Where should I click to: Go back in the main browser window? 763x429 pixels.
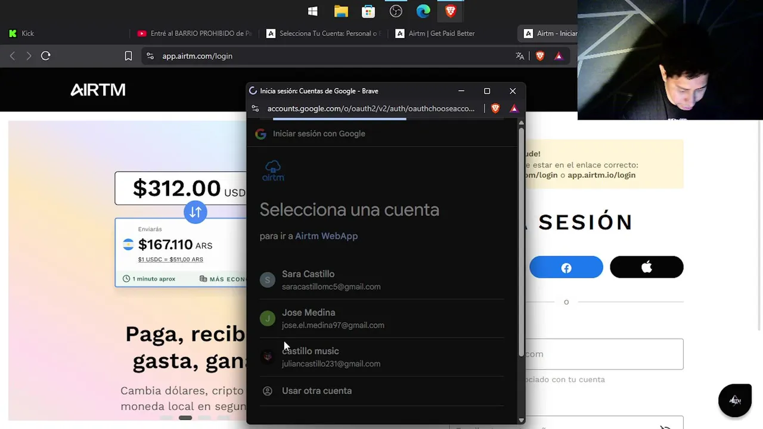[13, 56]
